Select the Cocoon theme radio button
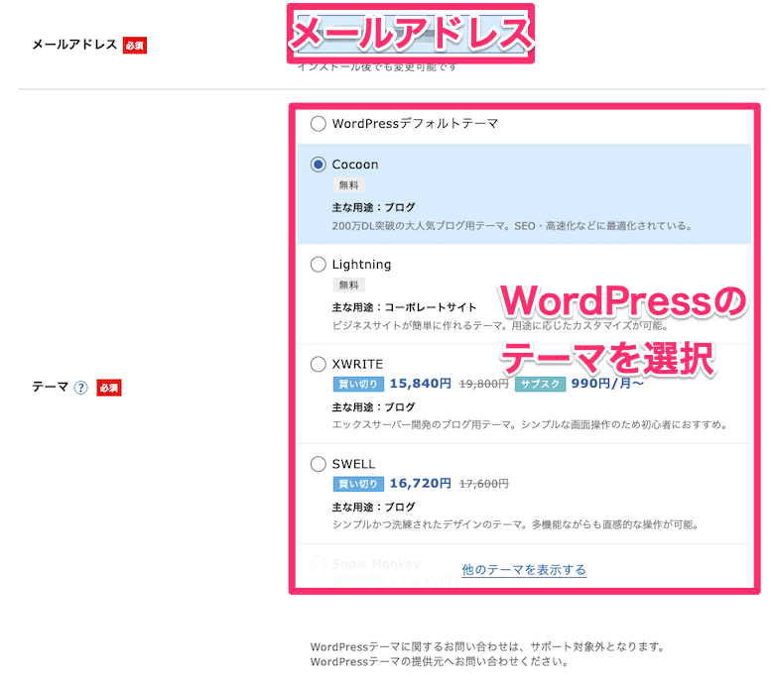Viewport: 774px width, 683px height. [318, 165]
